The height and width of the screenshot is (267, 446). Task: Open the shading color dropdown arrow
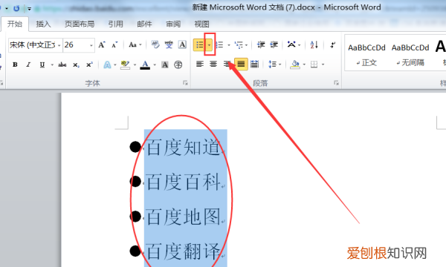(304, 65)
